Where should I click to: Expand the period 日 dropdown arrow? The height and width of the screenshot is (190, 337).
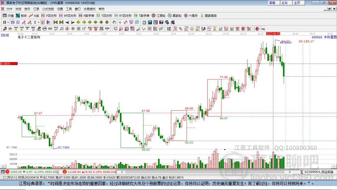[x=8, y=22]
